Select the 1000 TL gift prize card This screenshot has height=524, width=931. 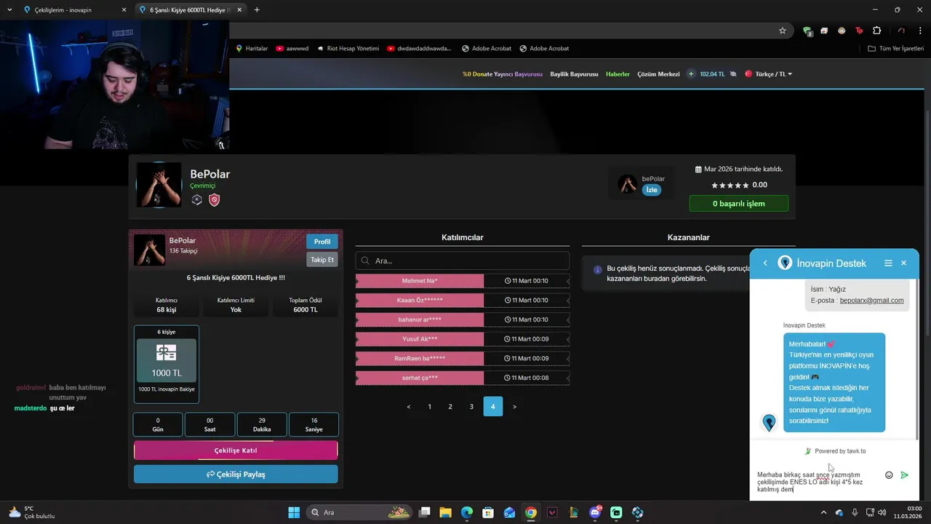(167, 364)
